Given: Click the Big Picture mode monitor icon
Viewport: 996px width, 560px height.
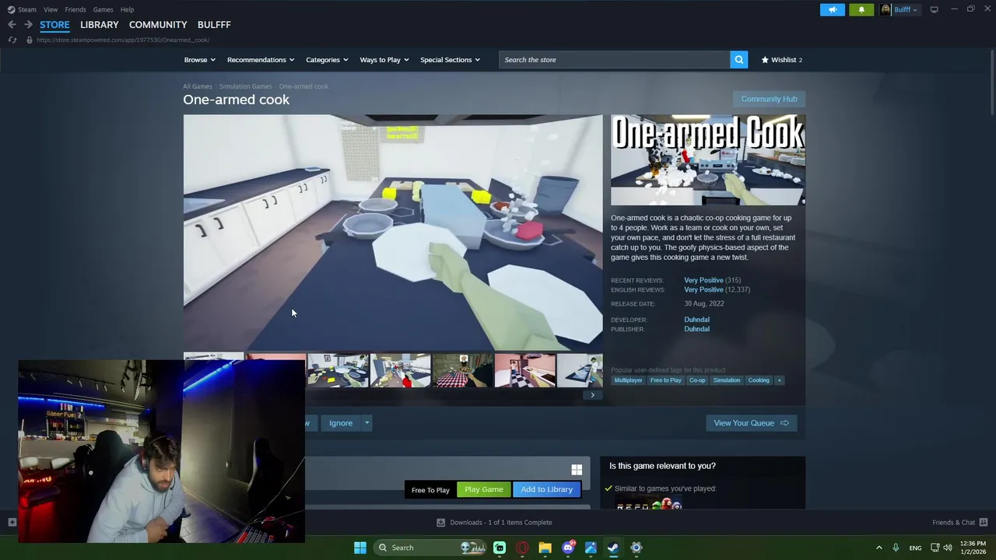Looking at the screenshot, I should click(934, 9).
